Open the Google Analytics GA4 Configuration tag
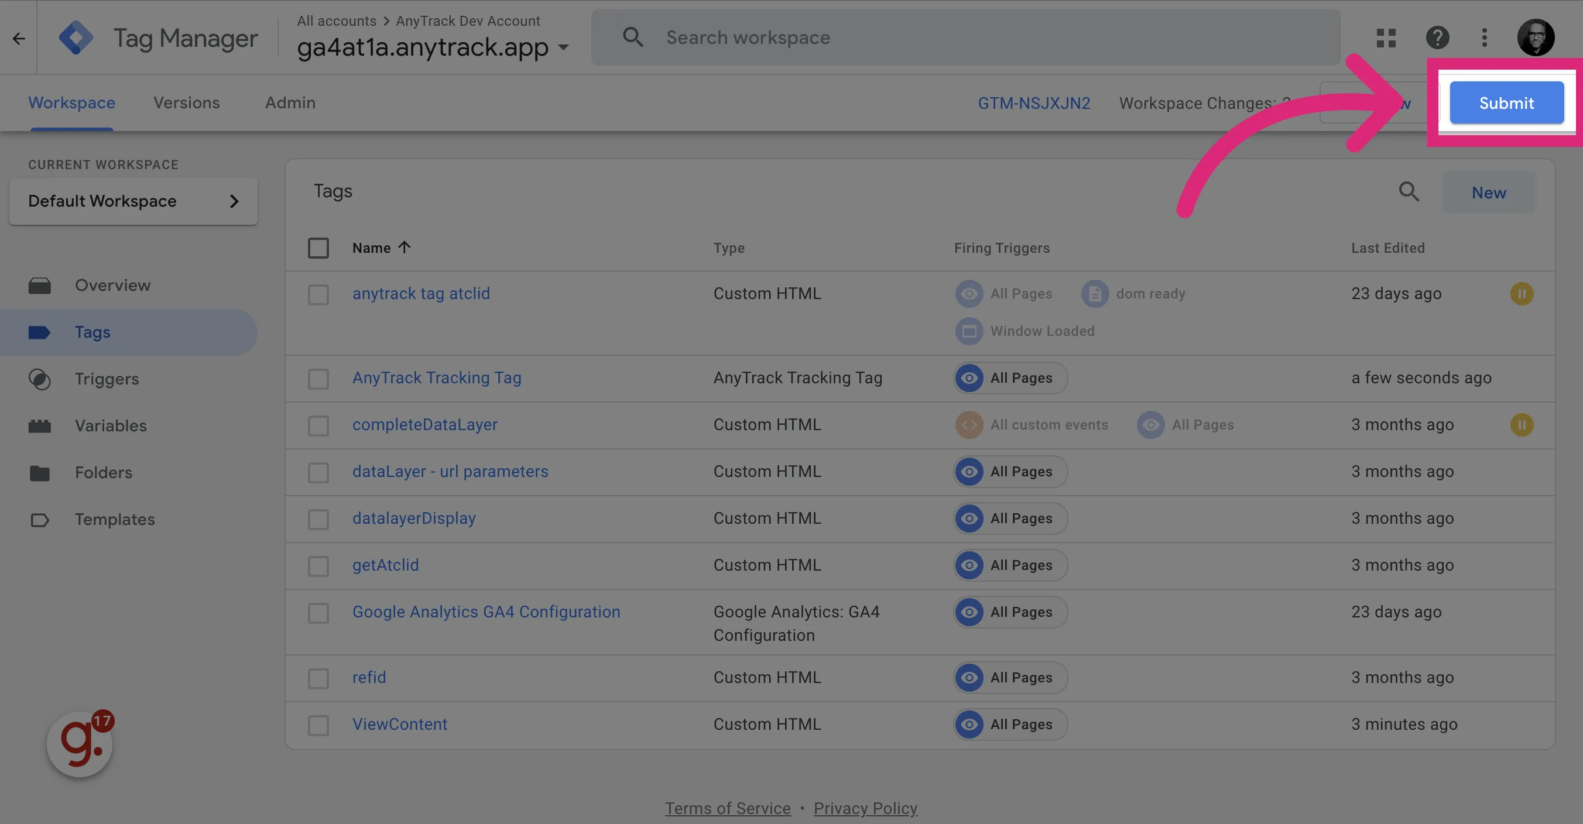 pos(486,612)
